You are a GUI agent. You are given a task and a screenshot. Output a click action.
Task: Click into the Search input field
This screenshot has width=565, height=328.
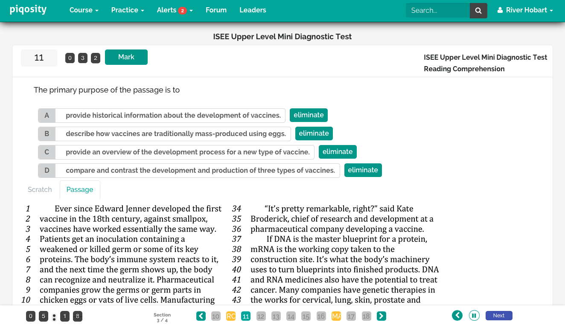(437, 11)
